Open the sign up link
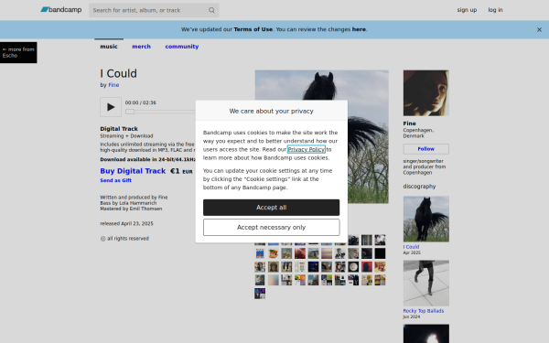This screenshot has width=549, height=343. tap(467, 10)
